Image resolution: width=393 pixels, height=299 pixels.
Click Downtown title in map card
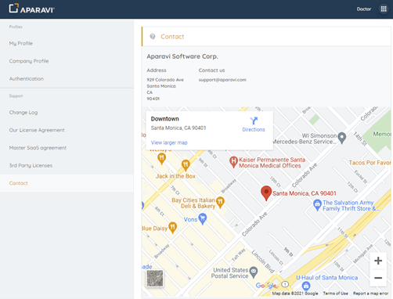point(164,119)
